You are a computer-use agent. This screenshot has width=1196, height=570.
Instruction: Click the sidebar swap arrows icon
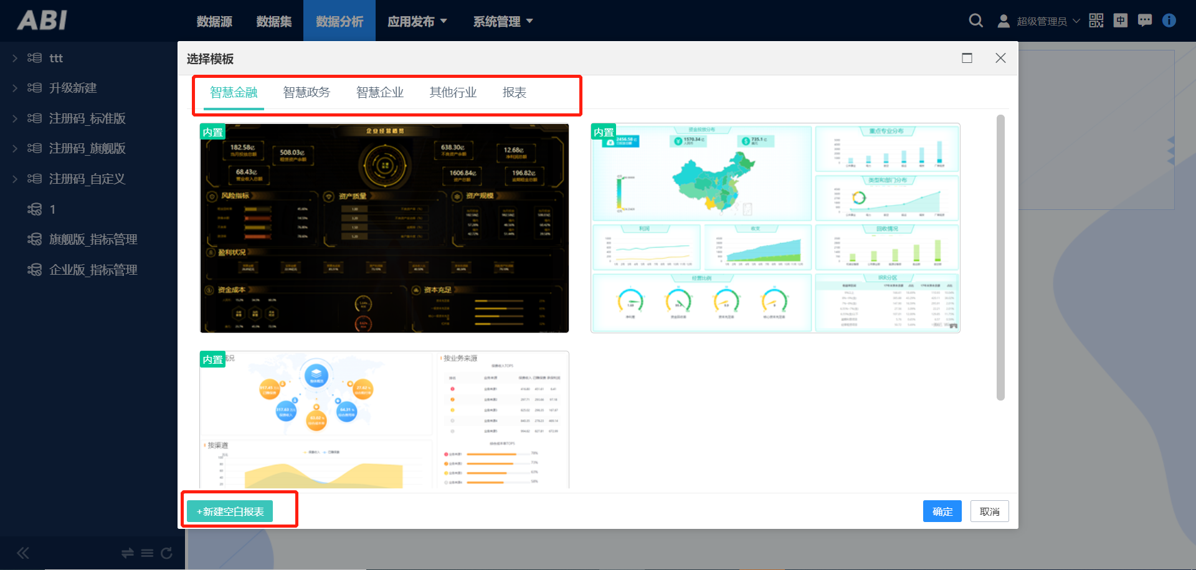tap(128, 553)
